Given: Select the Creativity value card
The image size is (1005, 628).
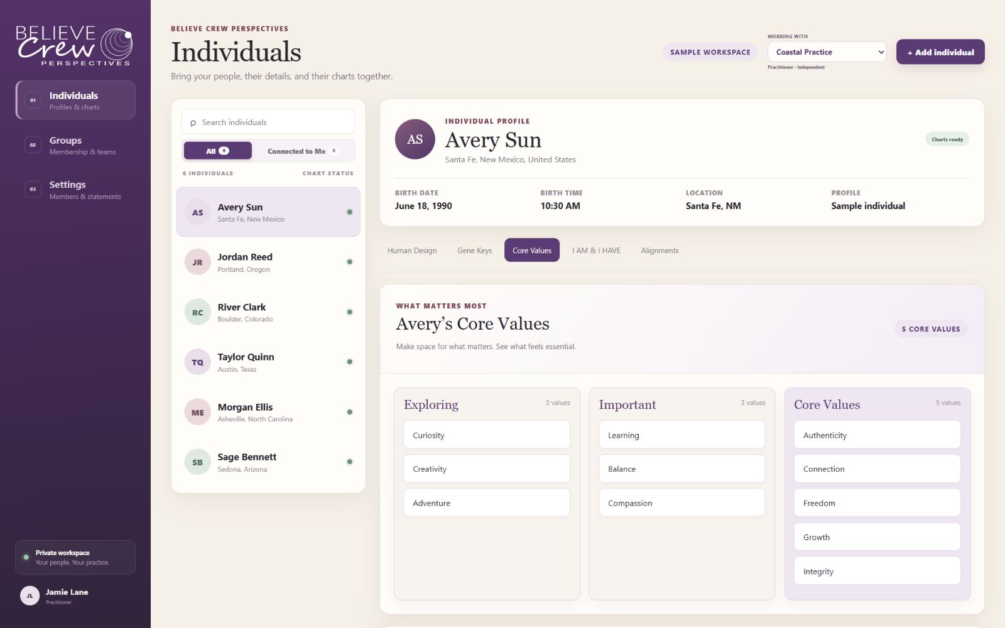Looking at the screenshot, I should click(487, 468).
